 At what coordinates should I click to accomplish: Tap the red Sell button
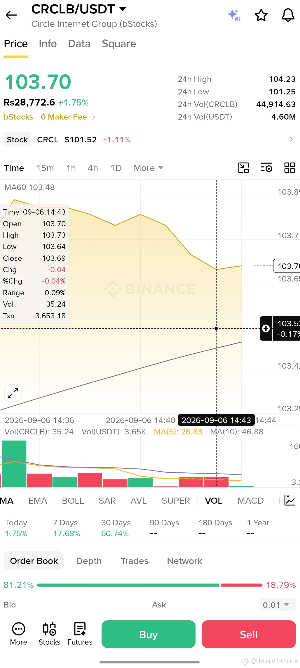(x=249, y=634)
